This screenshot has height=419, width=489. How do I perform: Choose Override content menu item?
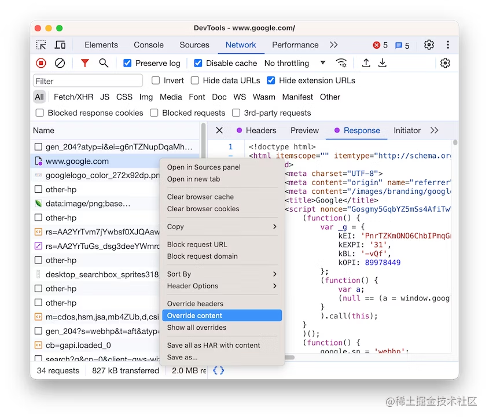point(222,315)
